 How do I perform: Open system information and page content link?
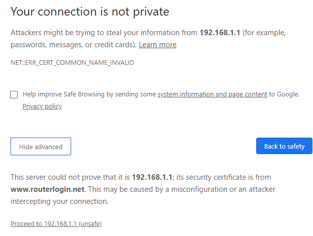pos(212,94)
